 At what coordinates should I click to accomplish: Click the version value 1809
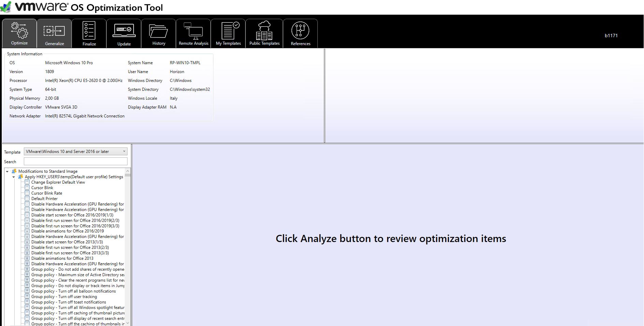[x=49, y=71]
